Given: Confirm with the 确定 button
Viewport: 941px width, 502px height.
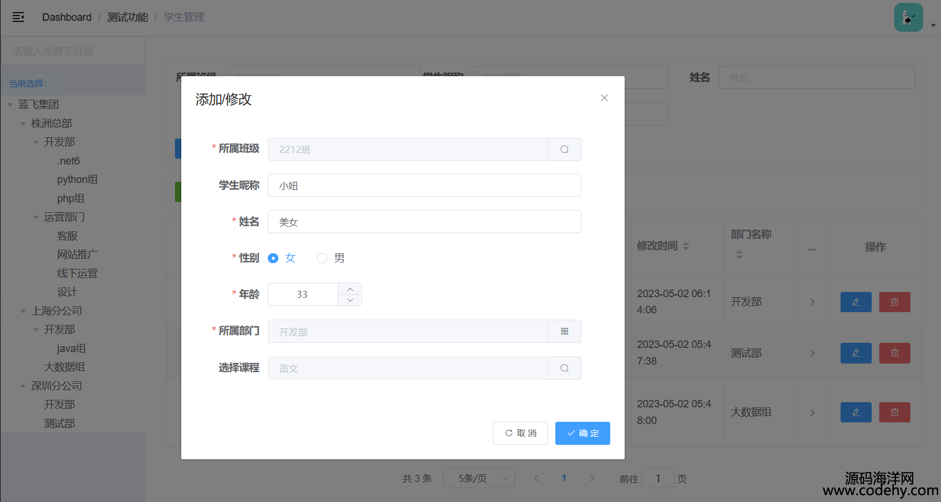Looking at the screenshot, I should click(582, 433).
